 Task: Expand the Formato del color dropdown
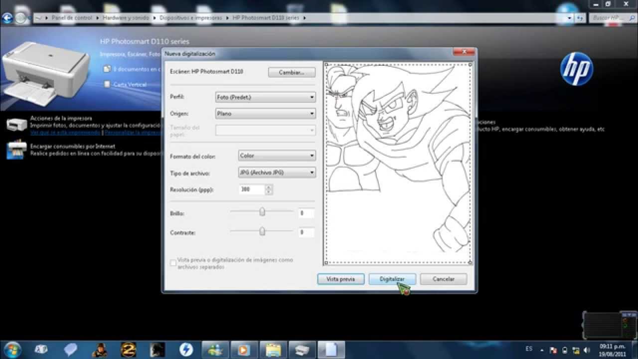click(x=277, y=156)
